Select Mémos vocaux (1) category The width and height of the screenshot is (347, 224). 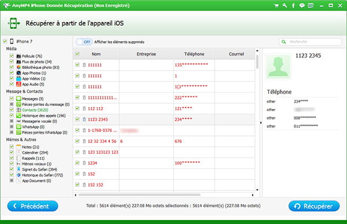[x=37, y=164]
